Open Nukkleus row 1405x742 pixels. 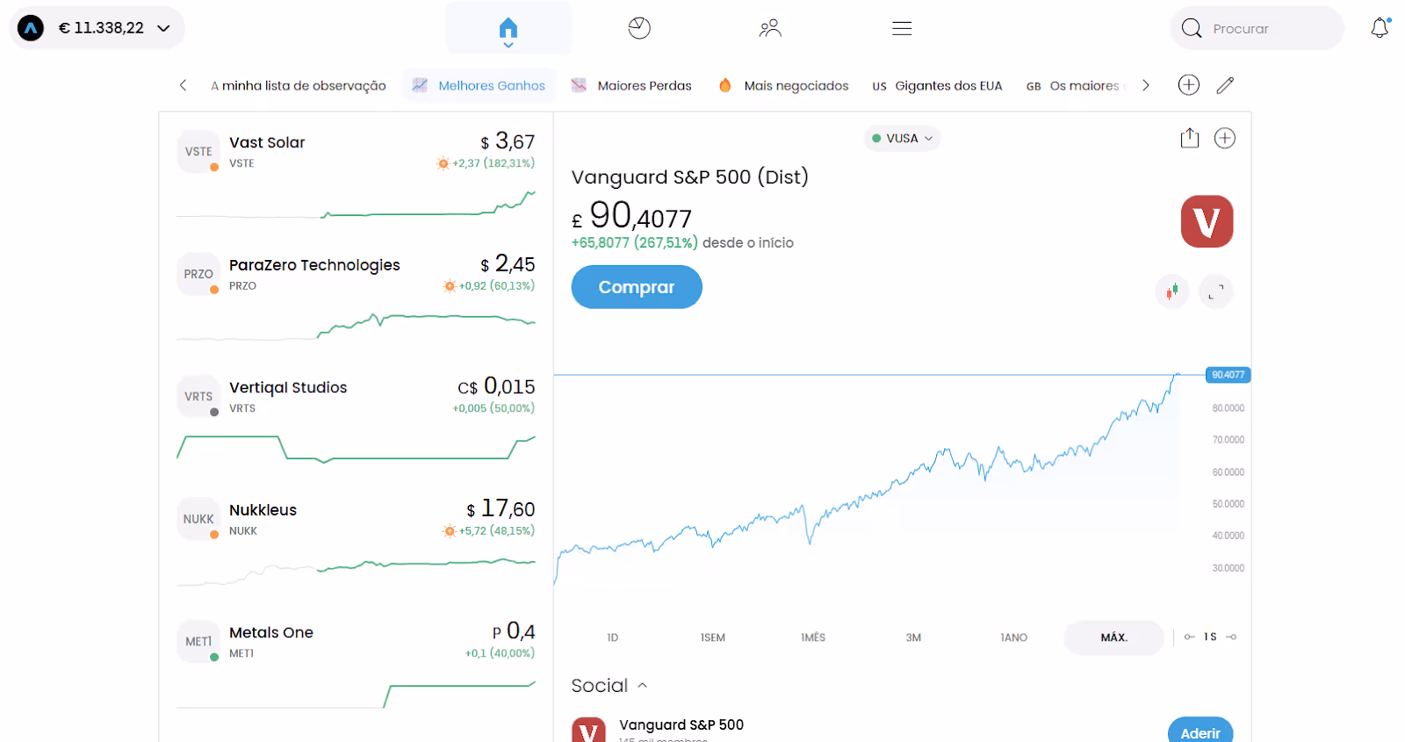click(x=356, y=542)
